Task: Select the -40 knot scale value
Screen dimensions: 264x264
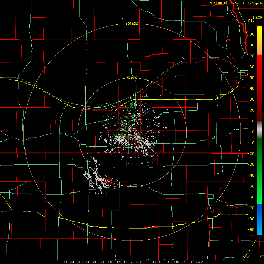Action: point(251,175)
